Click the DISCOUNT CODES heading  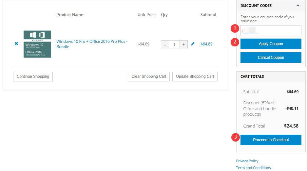click(x=256, y=6)
